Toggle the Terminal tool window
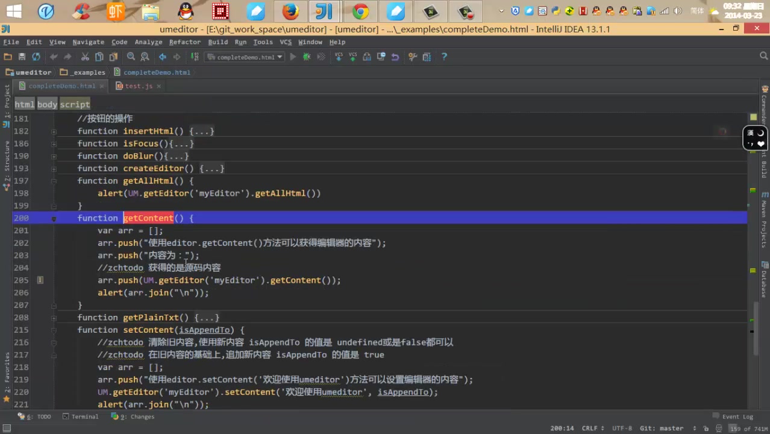 pos(84,417)
